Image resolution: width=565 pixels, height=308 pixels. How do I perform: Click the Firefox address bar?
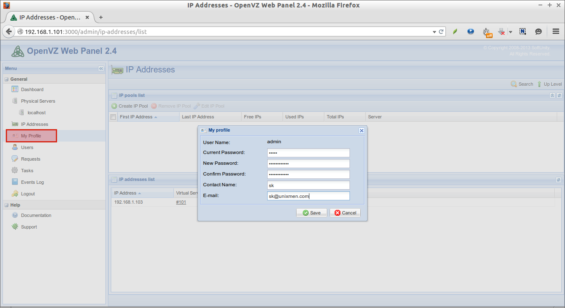(x=223, y=31)
